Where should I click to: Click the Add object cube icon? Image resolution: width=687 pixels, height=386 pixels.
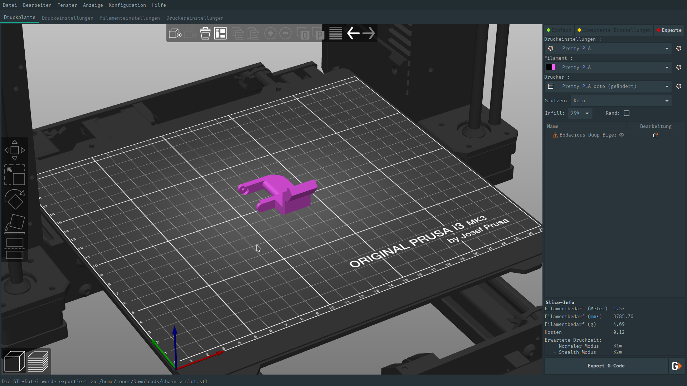(x=175, y=34)
